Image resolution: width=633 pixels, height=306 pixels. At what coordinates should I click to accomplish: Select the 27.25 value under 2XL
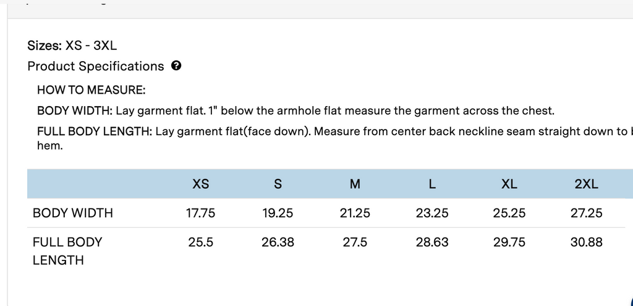click(x=586, y=213)
